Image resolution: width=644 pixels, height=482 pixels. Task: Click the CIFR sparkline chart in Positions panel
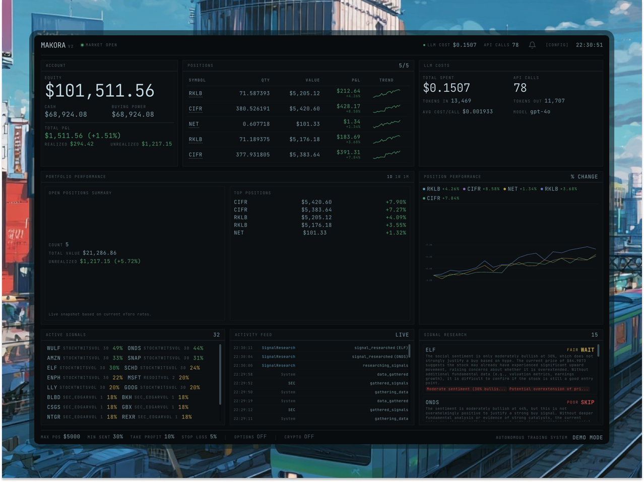coord(386,108)
